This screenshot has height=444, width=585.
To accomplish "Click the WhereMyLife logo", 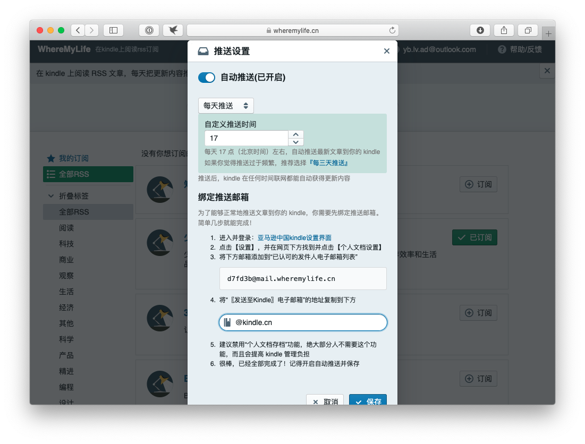I will (x=64, y=49).
